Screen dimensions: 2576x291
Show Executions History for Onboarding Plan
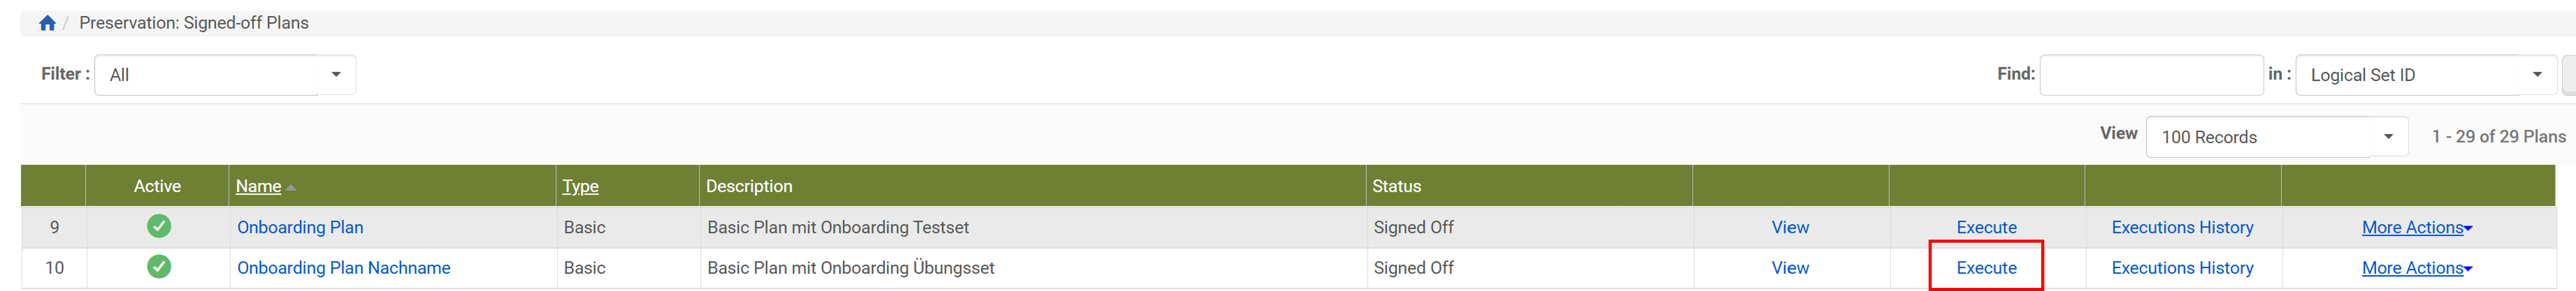click(2182, 227)
